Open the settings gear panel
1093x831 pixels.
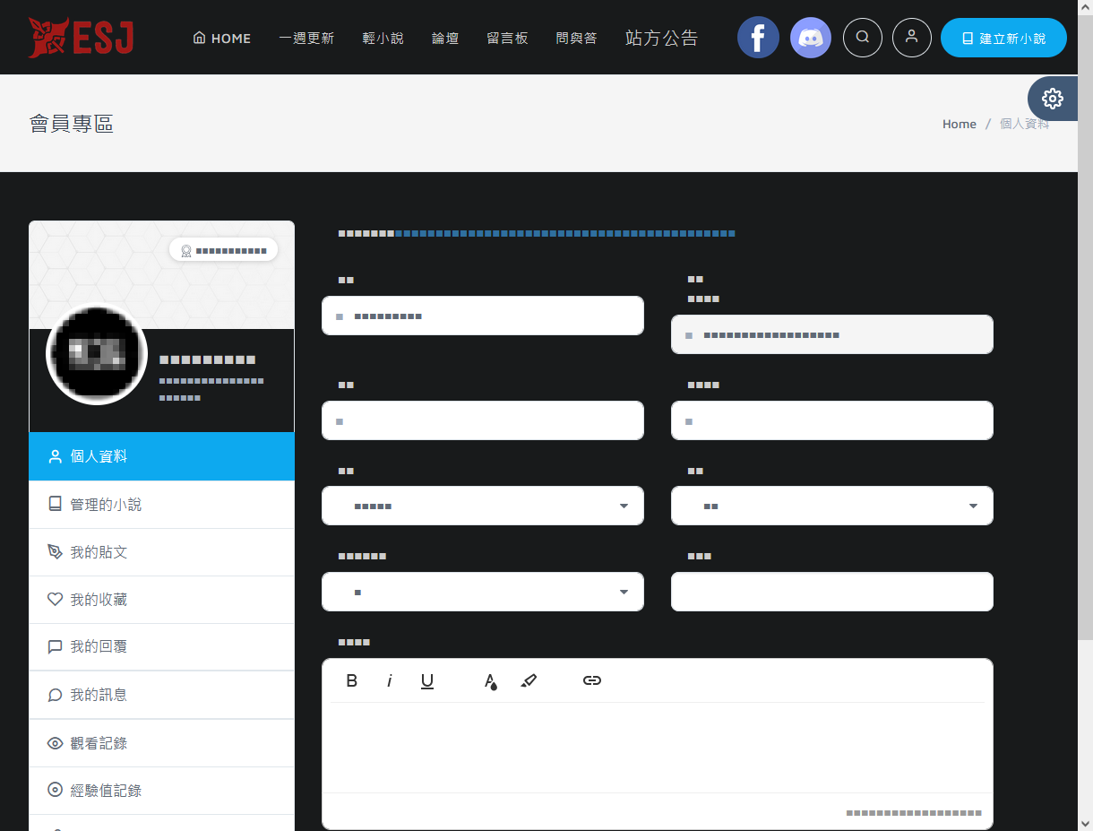click(1053, 99)
